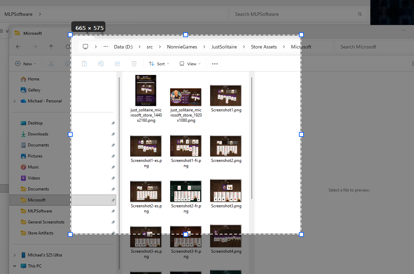Click the Search MLPSoftware field
This screenshot has height=274, width=414.
tap(298, 14)
